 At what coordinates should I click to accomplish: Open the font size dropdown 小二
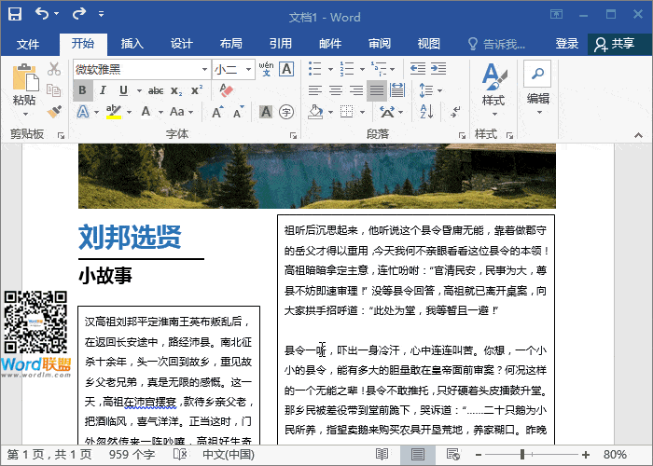[248, 69]
